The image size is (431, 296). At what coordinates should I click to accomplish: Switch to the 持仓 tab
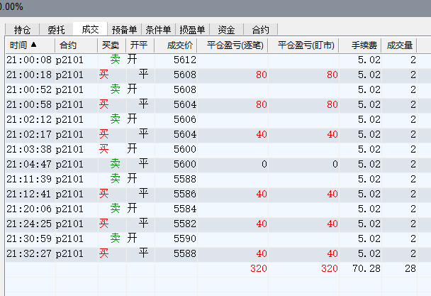click(22, 30)
